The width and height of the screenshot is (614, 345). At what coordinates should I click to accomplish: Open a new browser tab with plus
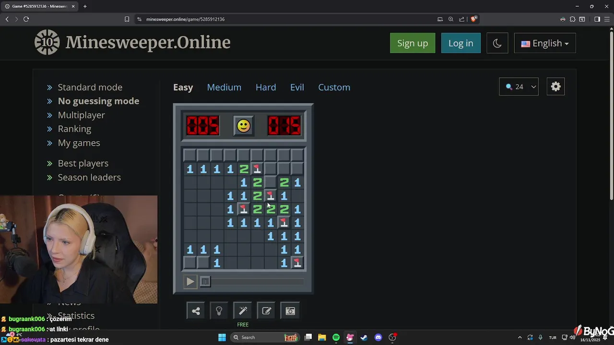(x=85, y=6)
